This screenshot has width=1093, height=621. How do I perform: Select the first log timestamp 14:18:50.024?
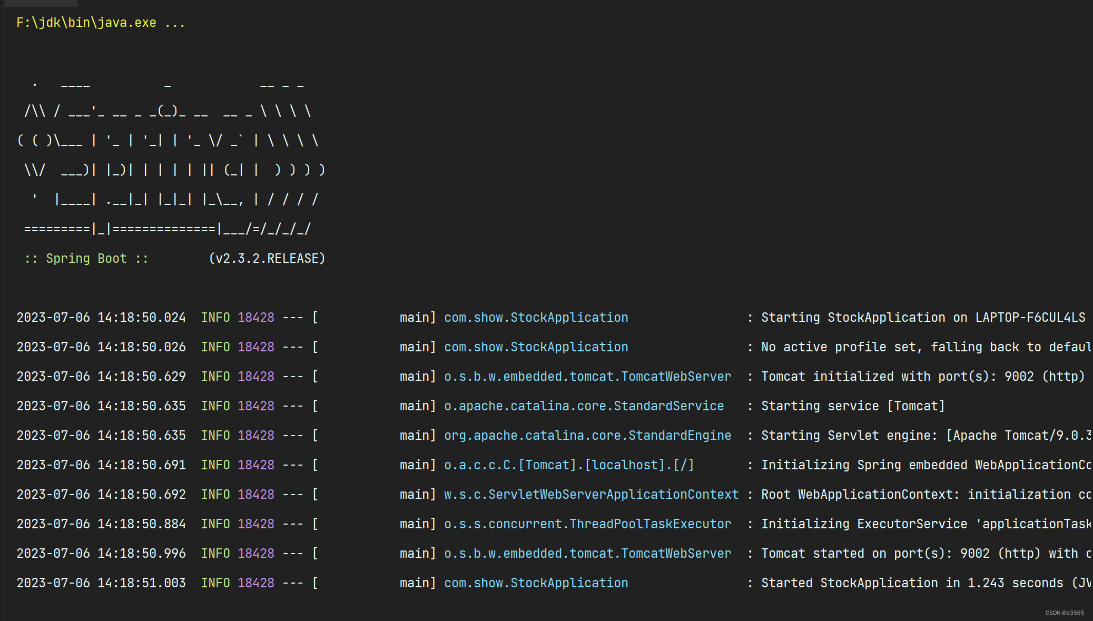[101, 317]
